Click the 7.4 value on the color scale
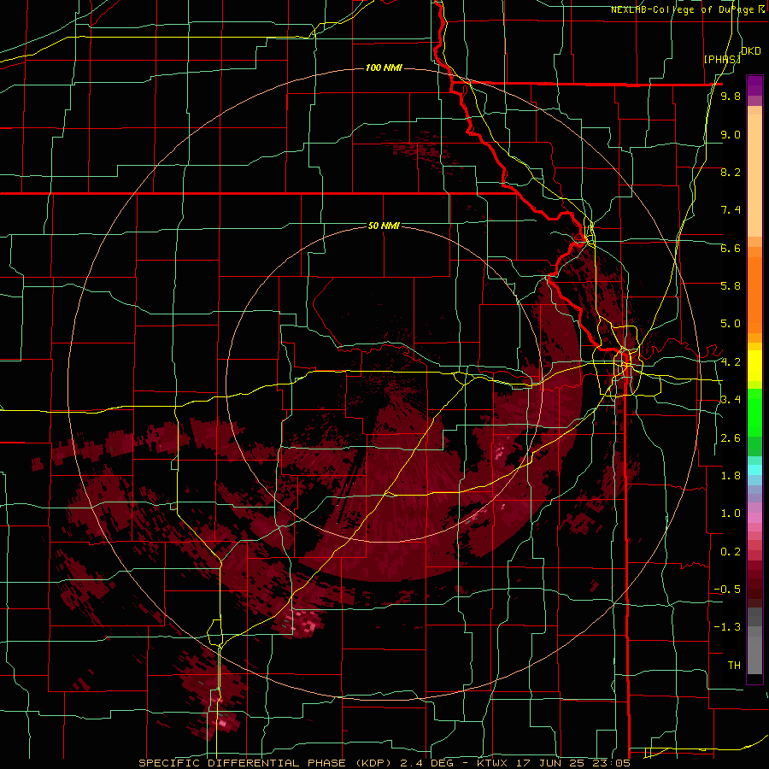The width and height of the screenshot is (769, 769). pos(731,210)
